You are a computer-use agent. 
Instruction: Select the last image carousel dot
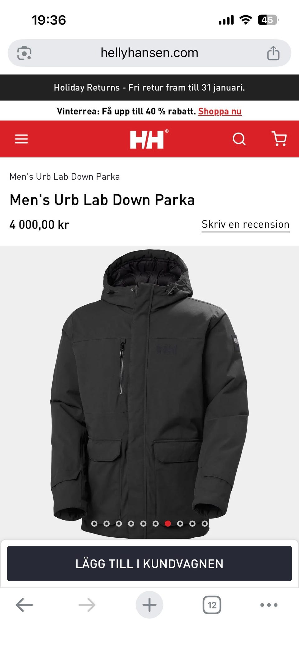(x=205, y=524)
